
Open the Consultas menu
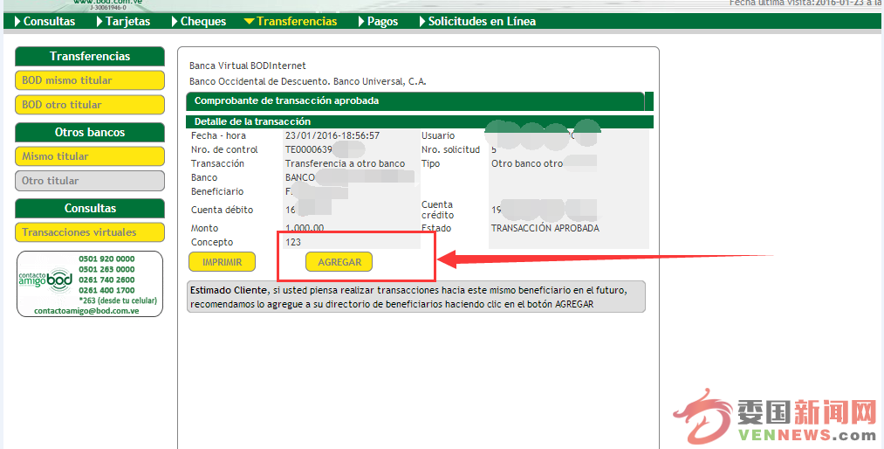pos(49,22)
